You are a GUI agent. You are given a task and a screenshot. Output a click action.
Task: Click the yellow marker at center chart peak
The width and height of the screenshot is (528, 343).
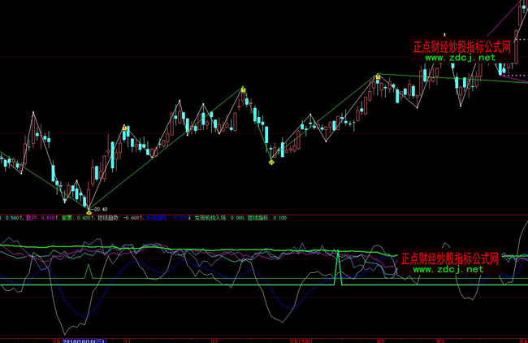pyautogui.click(x=243, y=89)
